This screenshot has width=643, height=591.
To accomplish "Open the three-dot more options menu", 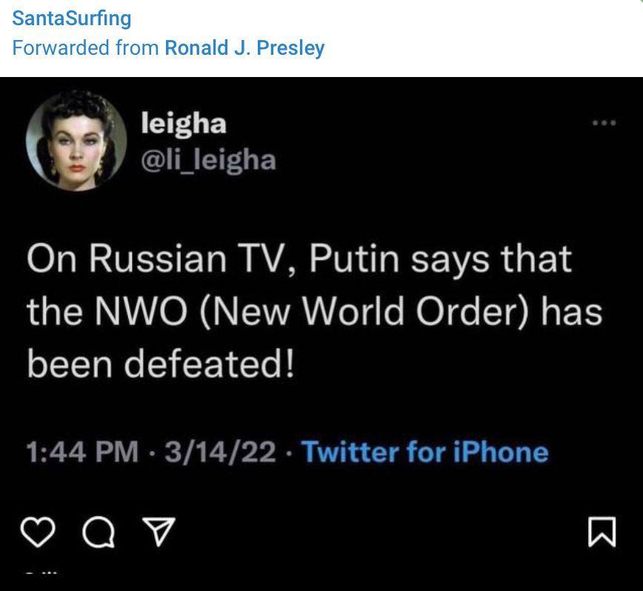I will (604, 124).
